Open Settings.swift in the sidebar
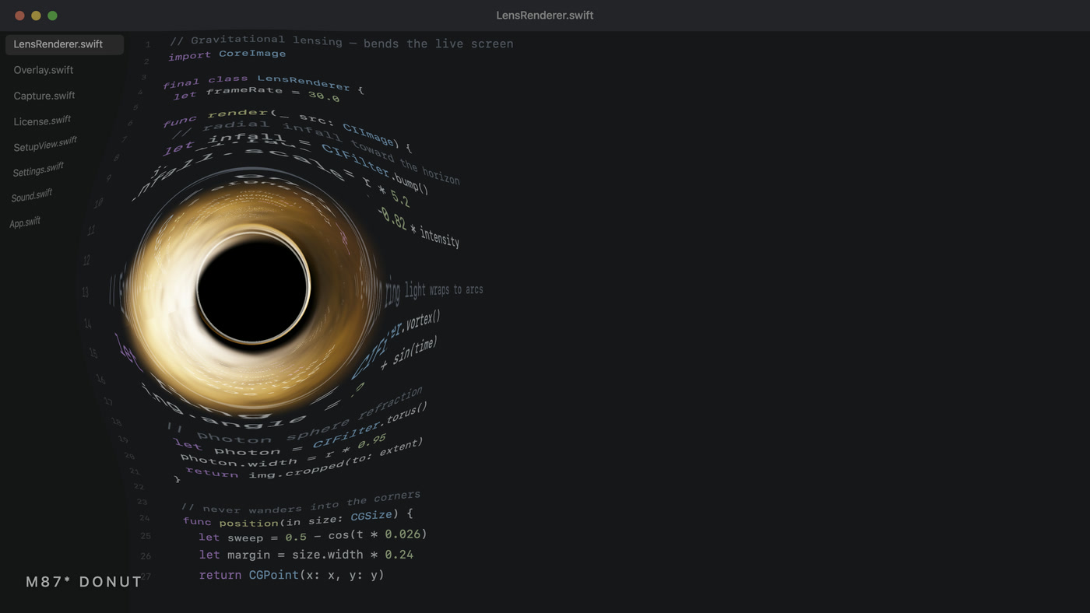Image resolution: width=1090 pixels, height=613 pixels. click(38, 170)
